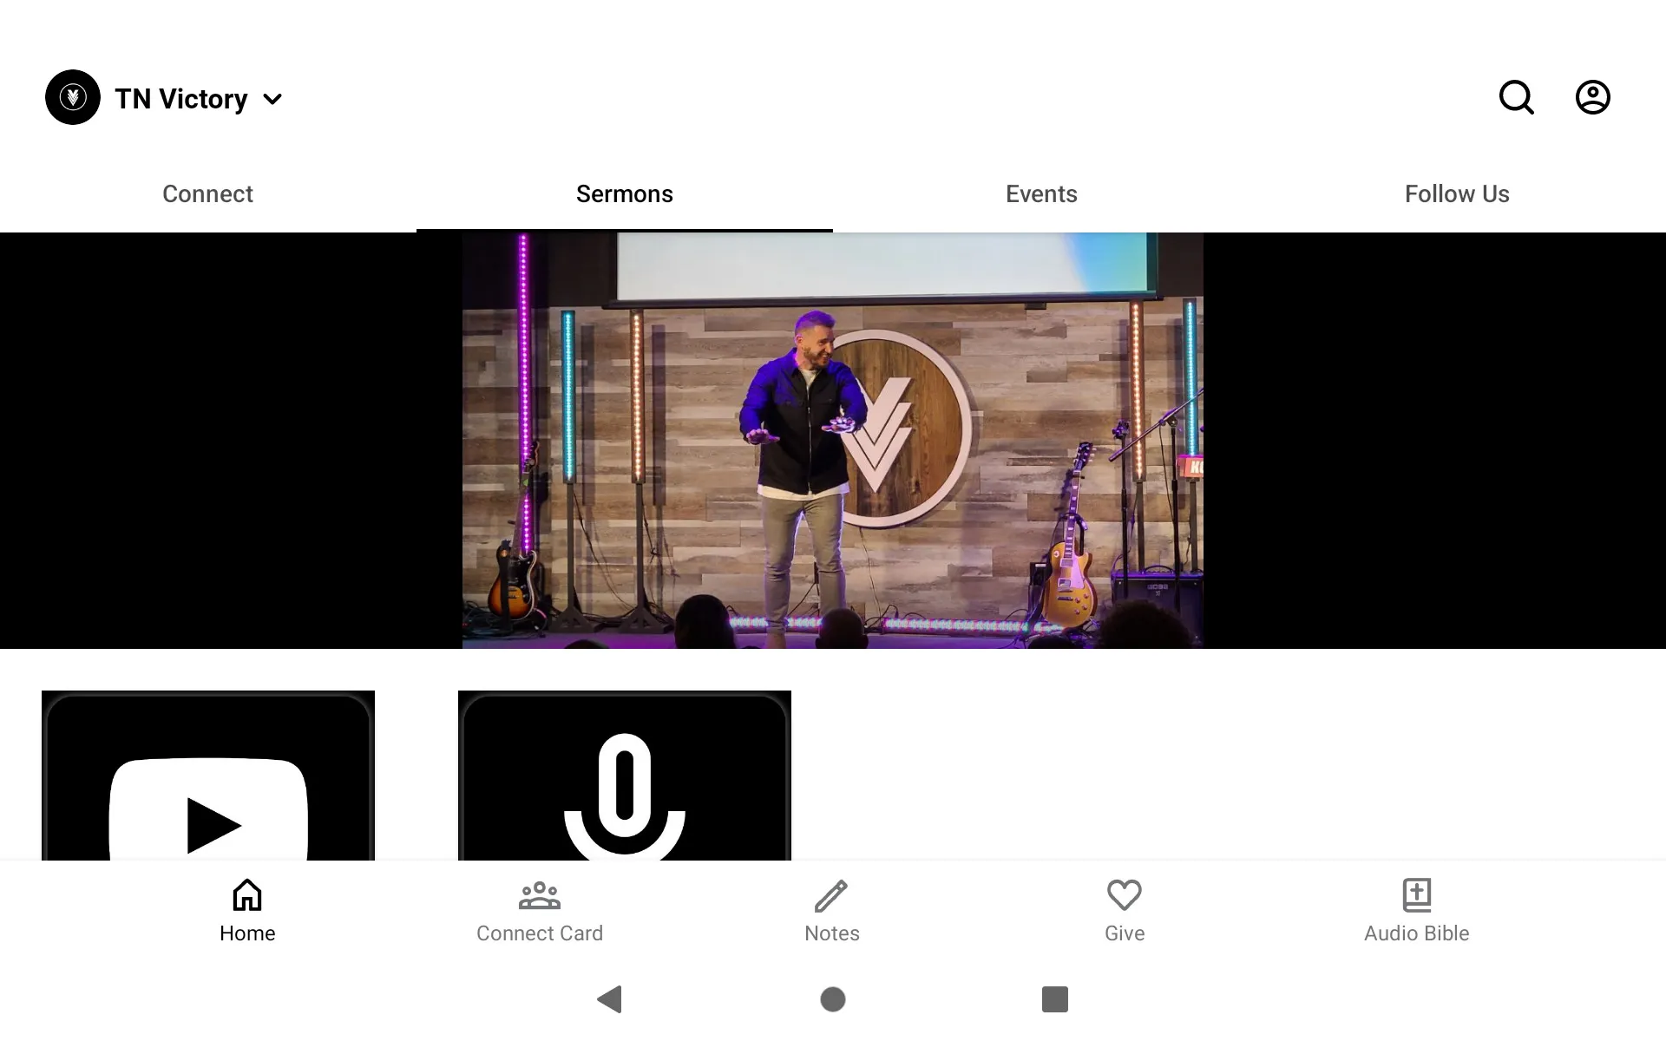Press the back navigation button
Viewport: 1666px width, 1041px height.
click(x=611, y=999)
